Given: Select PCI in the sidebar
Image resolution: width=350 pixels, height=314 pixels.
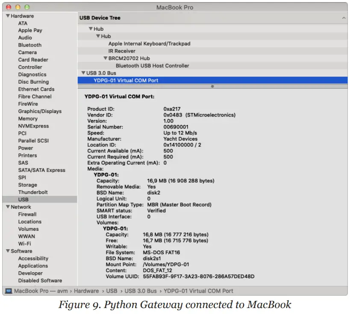Looking at the screenshot, I should pos(22,133).
